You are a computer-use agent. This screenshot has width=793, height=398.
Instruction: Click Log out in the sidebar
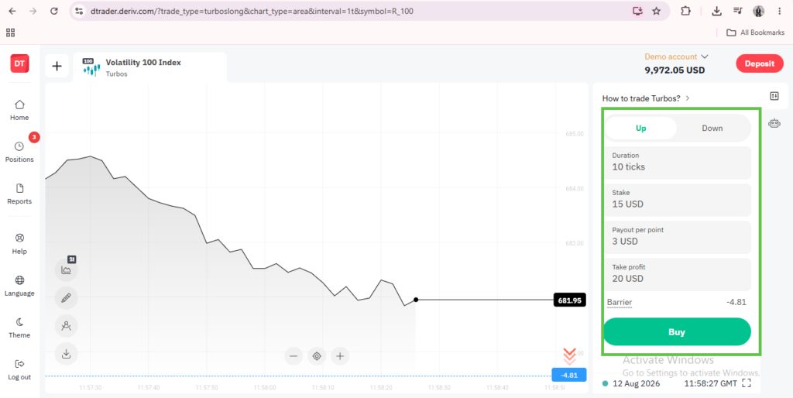click(x=19, y=370)
